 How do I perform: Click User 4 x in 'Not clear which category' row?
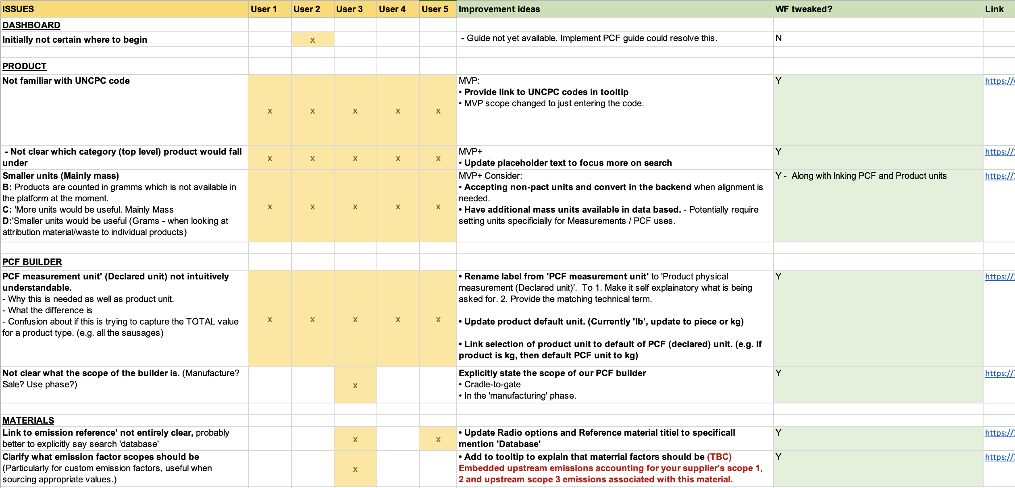coord(398,158)
